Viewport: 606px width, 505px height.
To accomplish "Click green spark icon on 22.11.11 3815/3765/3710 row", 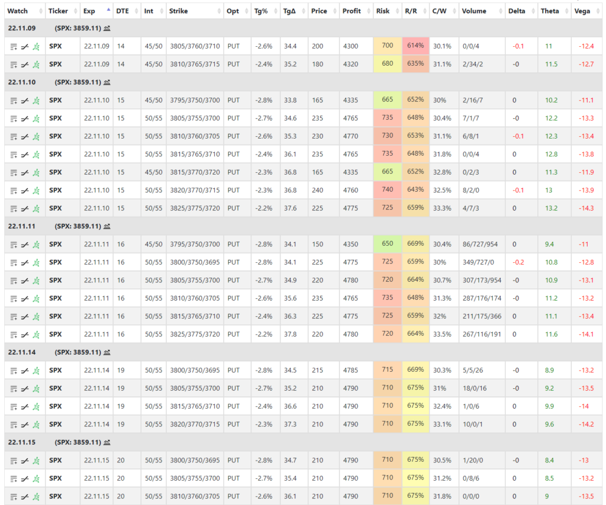I will click(x=36, y=317).
